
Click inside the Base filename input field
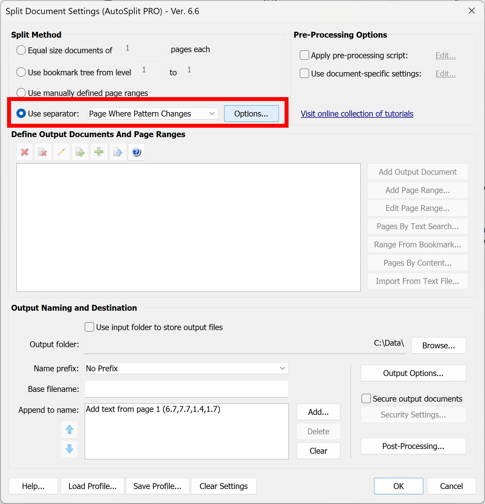pyautogui.click(x=186, y=389)
